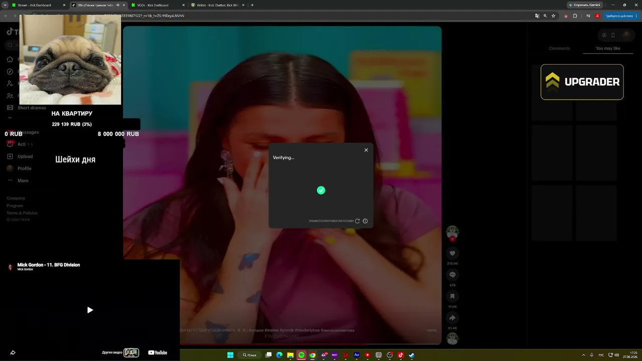Open a new browser tab
642x361 pixels.
click(x=252, y=5)
